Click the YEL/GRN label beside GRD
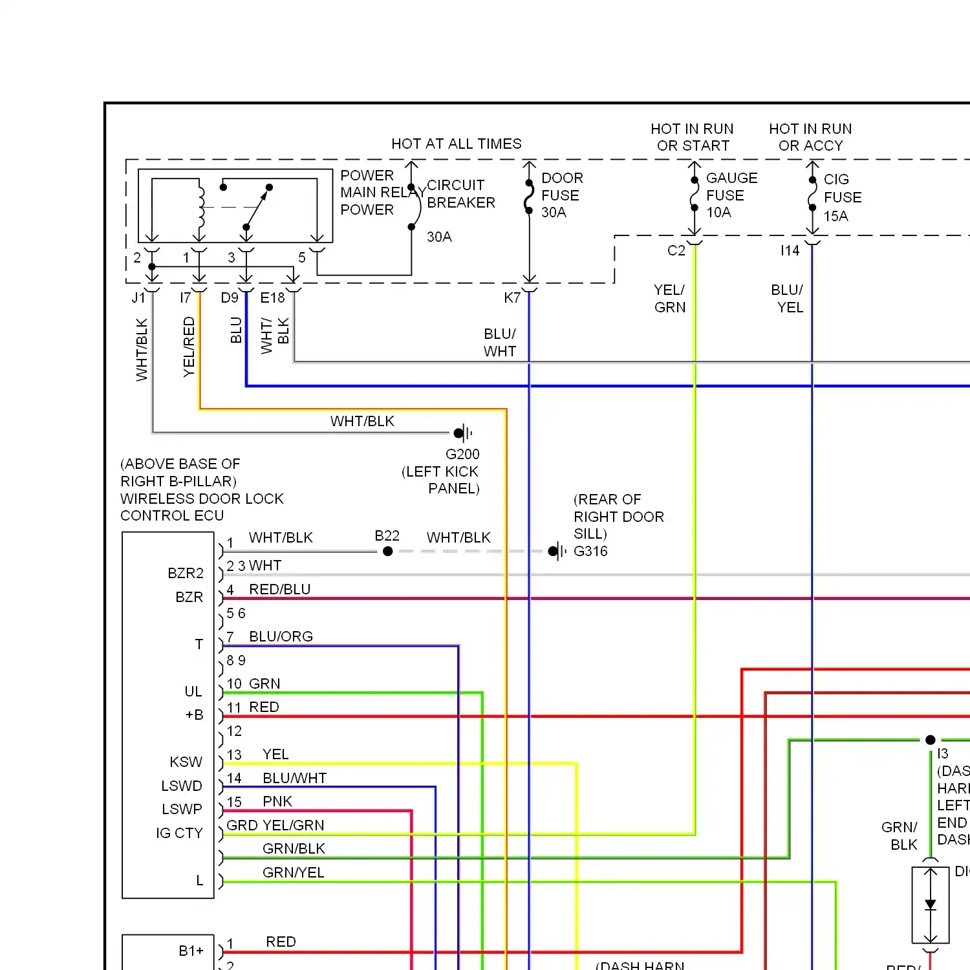 (293, 826)
